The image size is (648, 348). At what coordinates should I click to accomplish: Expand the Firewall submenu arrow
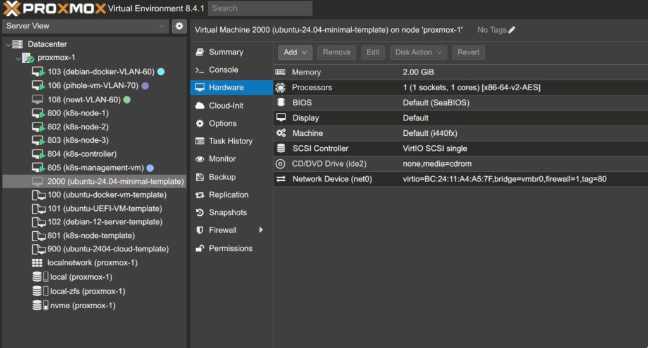pyautogui.click(x=261, y=230)
